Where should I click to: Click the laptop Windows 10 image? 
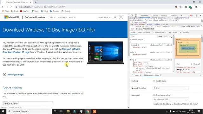[105, 53]
